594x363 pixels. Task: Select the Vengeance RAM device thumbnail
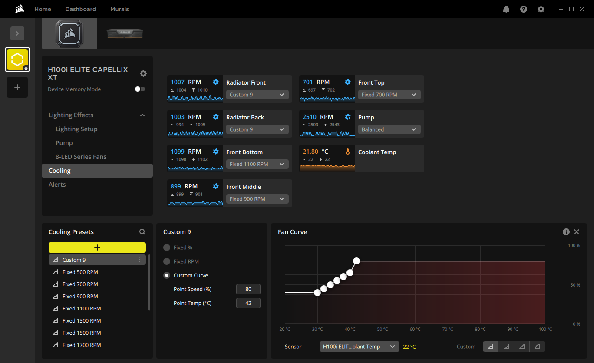click(125, 33)
